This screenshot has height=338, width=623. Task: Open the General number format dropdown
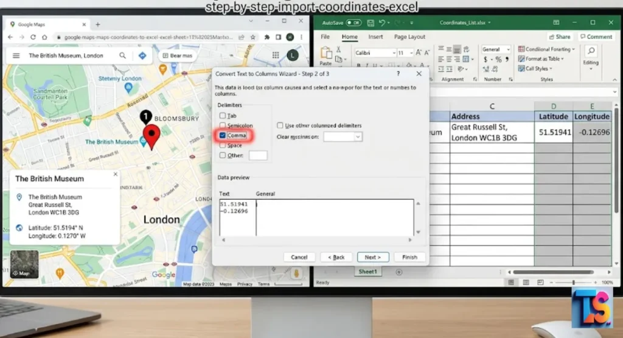[508, 49]
